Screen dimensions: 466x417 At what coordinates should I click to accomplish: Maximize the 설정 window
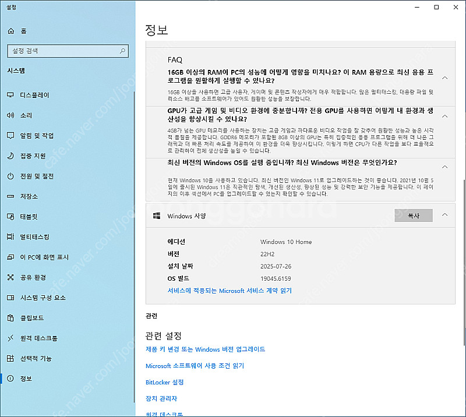436,7
